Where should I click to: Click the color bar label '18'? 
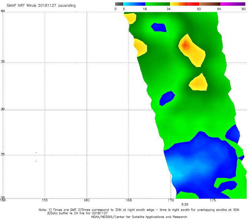145,9
